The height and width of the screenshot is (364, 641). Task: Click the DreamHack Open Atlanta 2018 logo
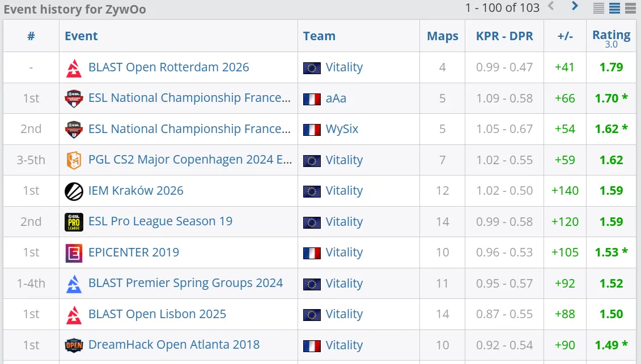click(74, 345)
